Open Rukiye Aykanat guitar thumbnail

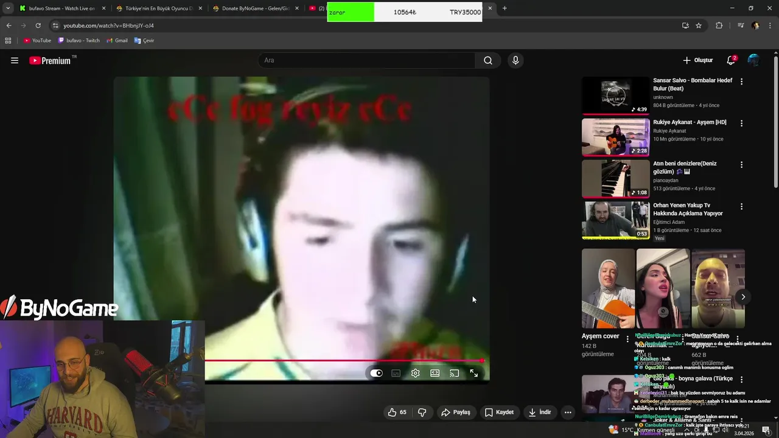click(615, 137)
